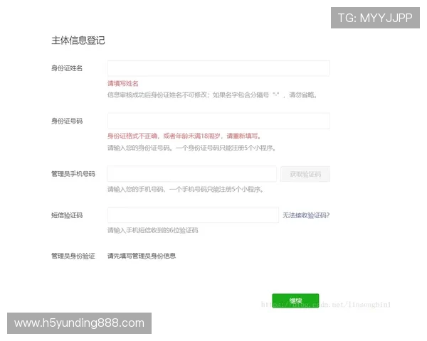Viewport: 427px width, 341px height.
Task: Click the 管理员手机号码 label
Action: pyautogui.click(x=73, y=174)
